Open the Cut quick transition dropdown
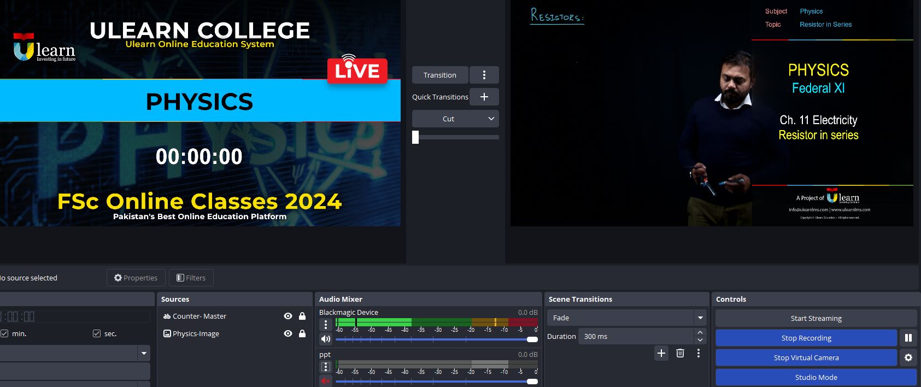Image resolution: width=921 pixels, height=387 pixels. (455, 119)
